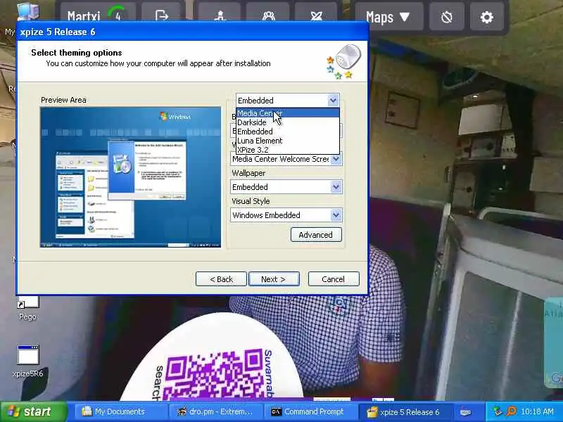Click the Advanced button
The height and width of the screenshot is (422, 563).
pyautogui.click(x=316, y=235)
